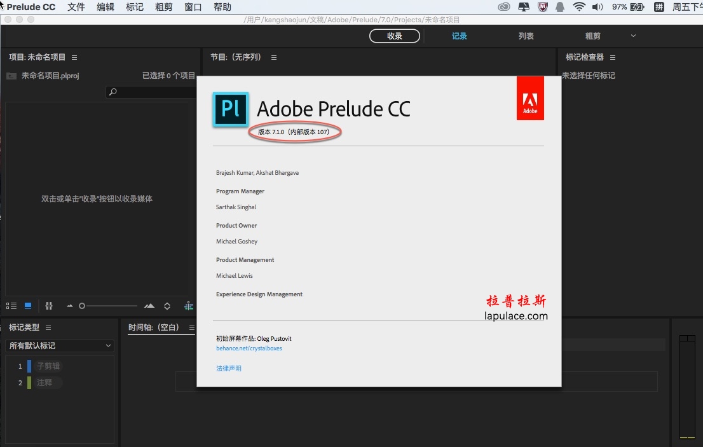703x447 pixels.
Task: Open the 法律声明 legal notice link
Action: (x=229, y=368)
